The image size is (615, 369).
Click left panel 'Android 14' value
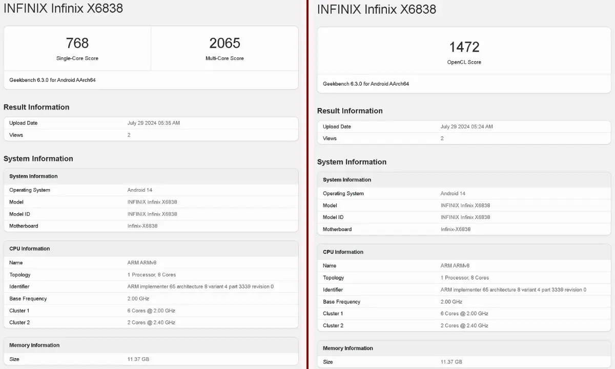(x=140, y=190)
